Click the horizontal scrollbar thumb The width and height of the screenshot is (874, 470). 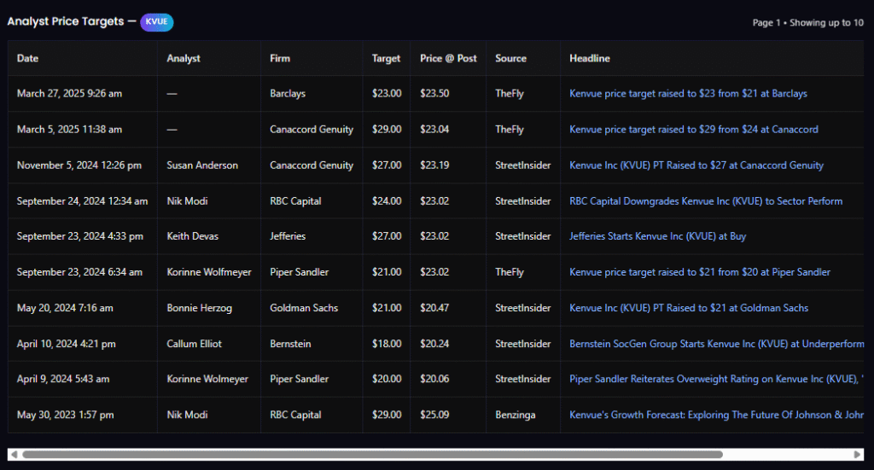coord(372,455)
